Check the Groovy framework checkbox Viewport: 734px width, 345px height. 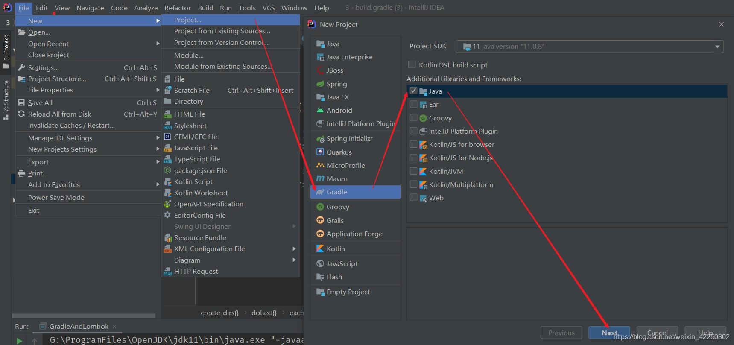pos(413,117)
